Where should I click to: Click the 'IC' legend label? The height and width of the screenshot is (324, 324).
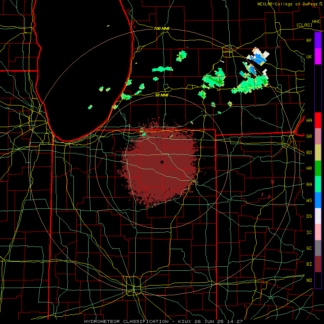point(309,233)
